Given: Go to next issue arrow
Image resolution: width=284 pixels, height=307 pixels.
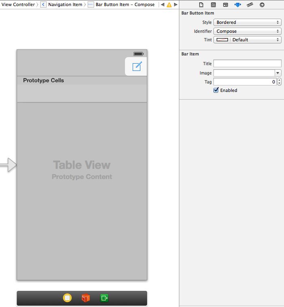Looking at the screenshot, I should click(176, 4).
